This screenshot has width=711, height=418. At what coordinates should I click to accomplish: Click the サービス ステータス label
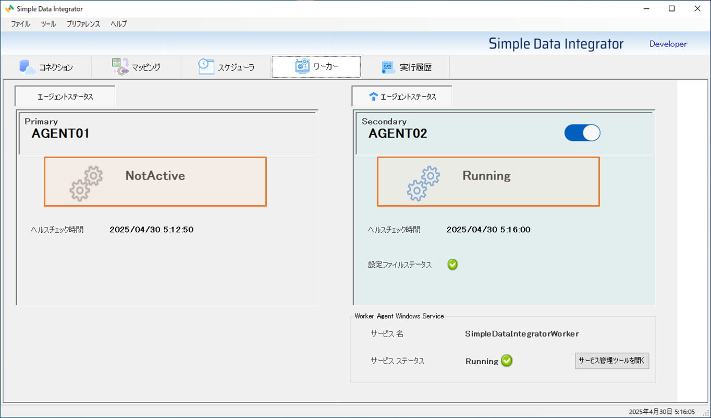point(398,361)
